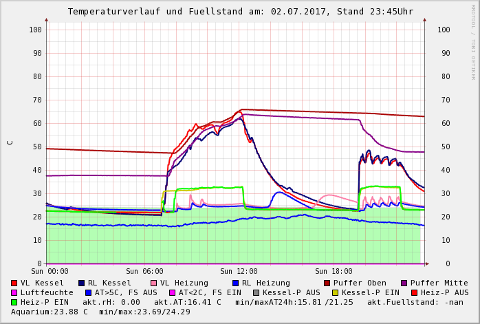Click the yellow Kessel-P EIN swatch
This screenshot has height=324, width=480.
pyautogui.click(x=336, y=293)
